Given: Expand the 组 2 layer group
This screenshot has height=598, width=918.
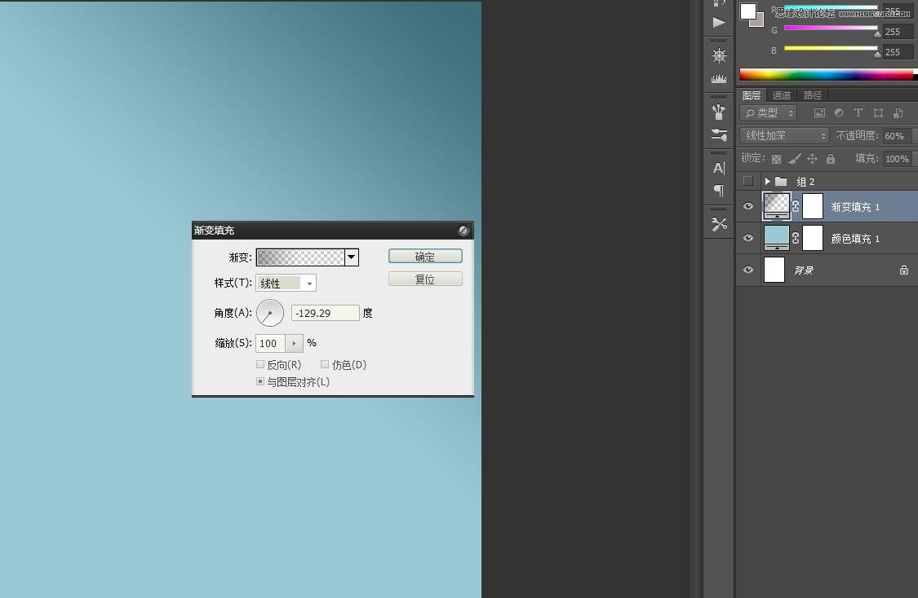Looking at the screenshot, I should pyautogui.click(x=768, y=182).
